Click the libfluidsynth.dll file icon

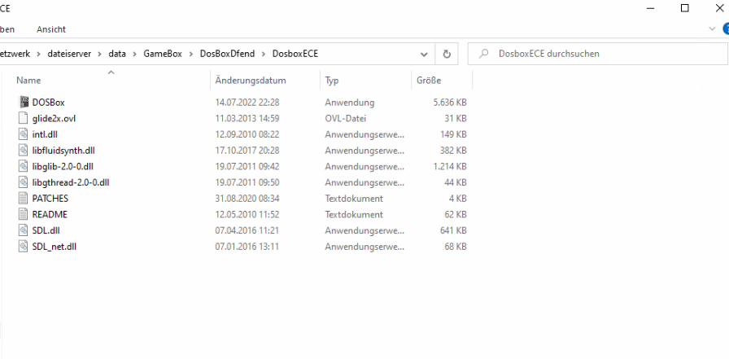click(24, 151)
